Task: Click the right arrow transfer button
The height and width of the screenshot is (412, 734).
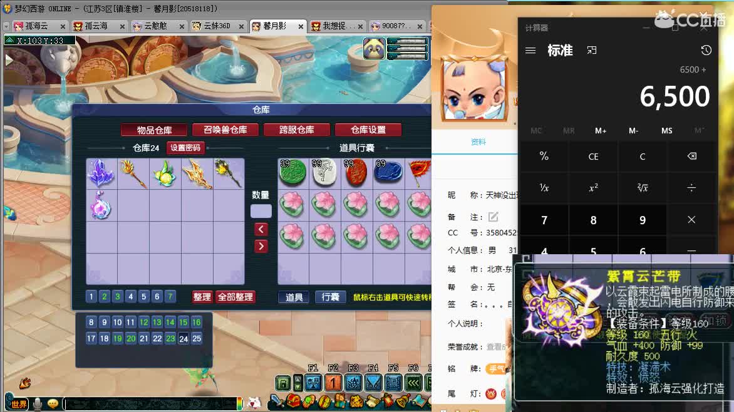Action: tap(261, 246)
